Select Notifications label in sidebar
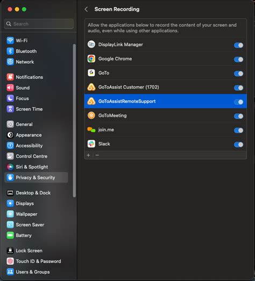The width and height of the screenshot is (255, 281). point(30,77)
